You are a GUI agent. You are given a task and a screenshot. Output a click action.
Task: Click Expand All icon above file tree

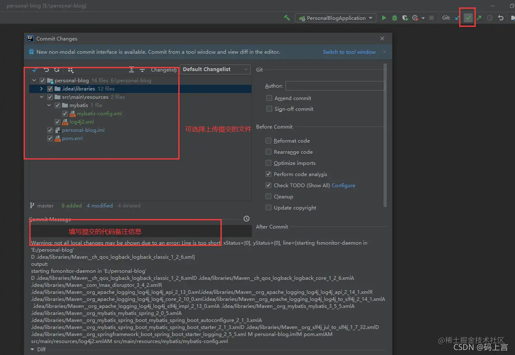[132, 70]
